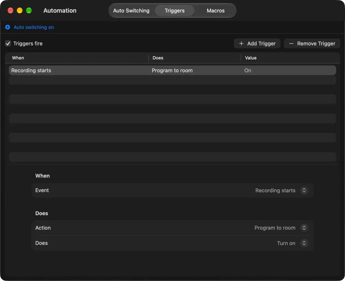
Task: Maximize the window using the green button
Action: tap(29, 11)
